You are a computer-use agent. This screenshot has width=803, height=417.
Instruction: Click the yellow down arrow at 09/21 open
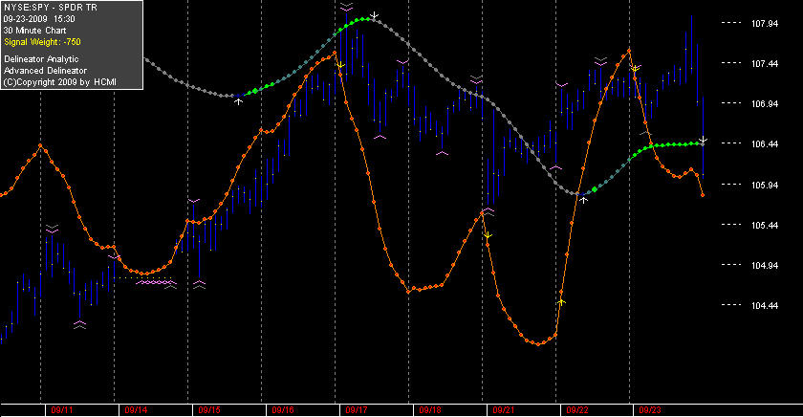(x=488, y=235)
